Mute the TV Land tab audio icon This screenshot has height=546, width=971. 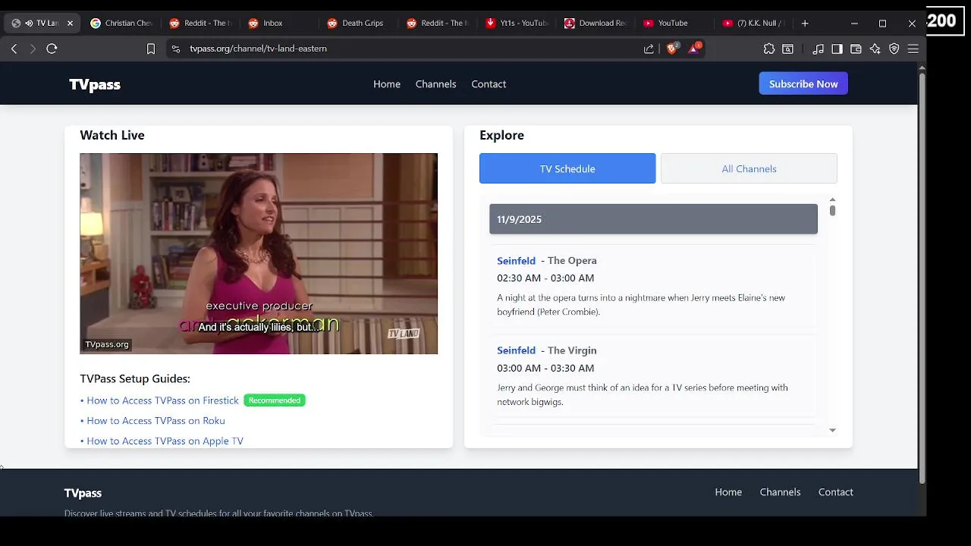29,24
